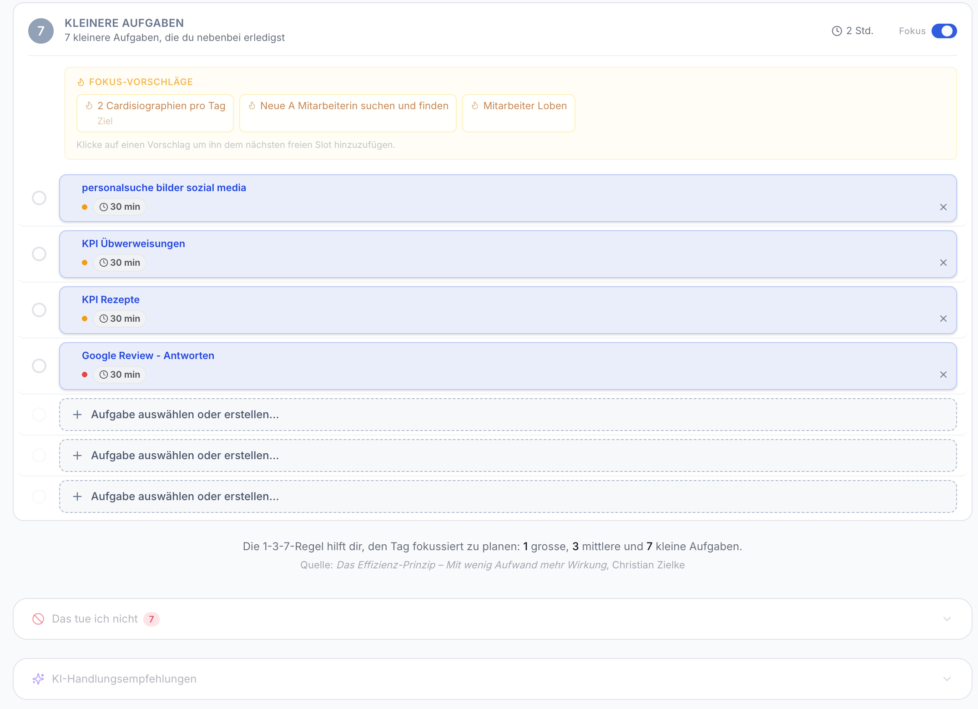Click the clock icon next to '2 Std.'
The width and height of the screenshot is (978, 709).
pyautogui.click(x=837, y=31)
